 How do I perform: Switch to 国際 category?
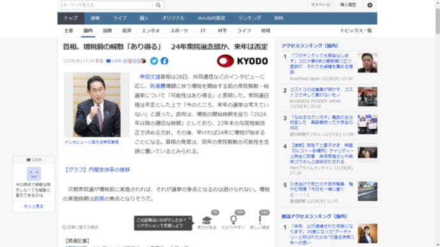point(107,31)
